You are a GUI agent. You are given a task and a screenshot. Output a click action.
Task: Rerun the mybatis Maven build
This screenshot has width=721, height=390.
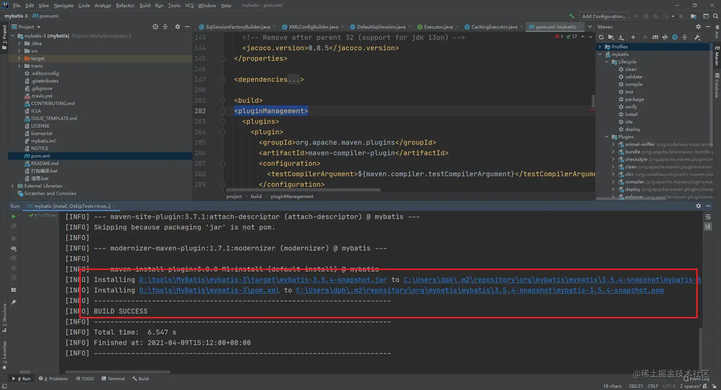tap(13, 216)
